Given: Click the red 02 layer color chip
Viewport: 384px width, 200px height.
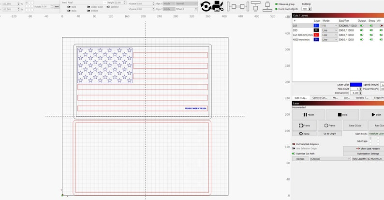Looking at the screenshot, I should [x=316, y=35].
